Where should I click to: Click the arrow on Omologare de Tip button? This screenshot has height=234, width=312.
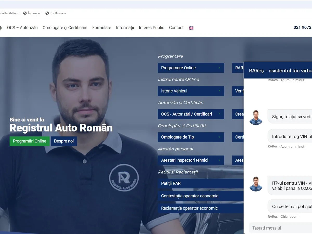click(219, 137)
